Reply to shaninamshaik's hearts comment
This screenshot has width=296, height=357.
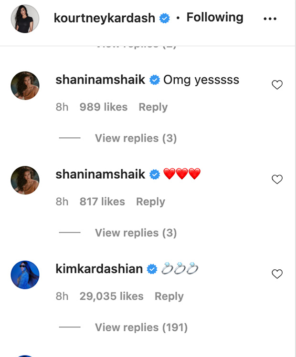(150, 202)
